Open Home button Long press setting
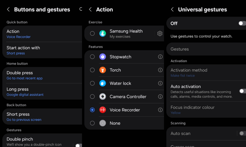246x147 pixels. (42, 91)
